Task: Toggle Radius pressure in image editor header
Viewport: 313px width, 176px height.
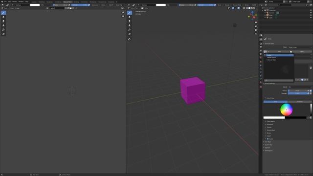Action: [x=69, y=5]
